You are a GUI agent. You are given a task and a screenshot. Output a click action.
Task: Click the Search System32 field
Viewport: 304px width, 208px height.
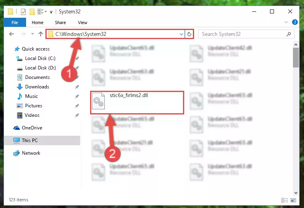pos(246,34)
